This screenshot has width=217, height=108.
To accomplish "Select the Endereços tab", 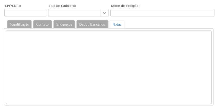I will (x=64, y=24).
